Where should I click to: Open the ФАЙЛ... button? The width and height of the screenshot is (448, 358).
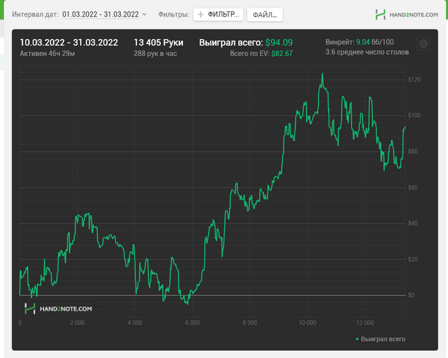point(265,15)
